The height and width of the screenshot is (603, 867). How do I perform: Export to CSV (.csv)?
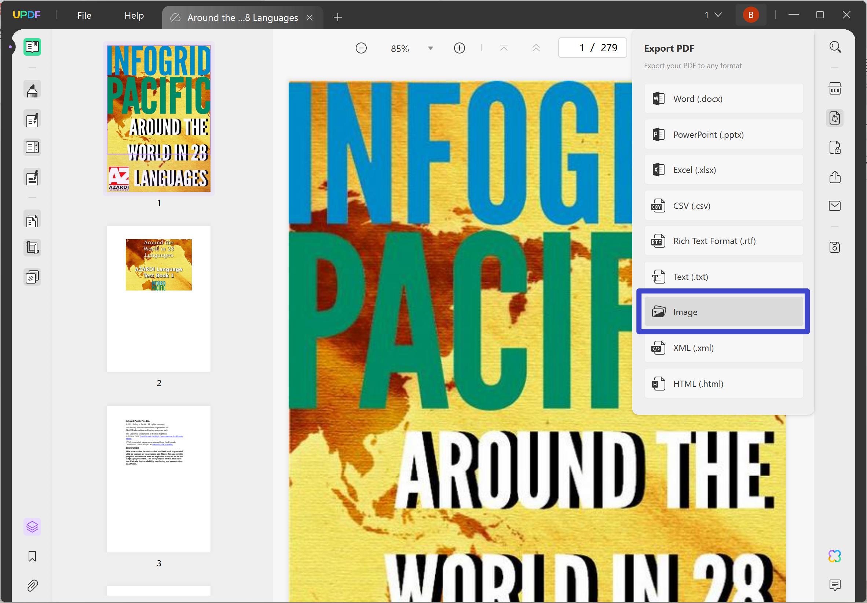[724, 206]
